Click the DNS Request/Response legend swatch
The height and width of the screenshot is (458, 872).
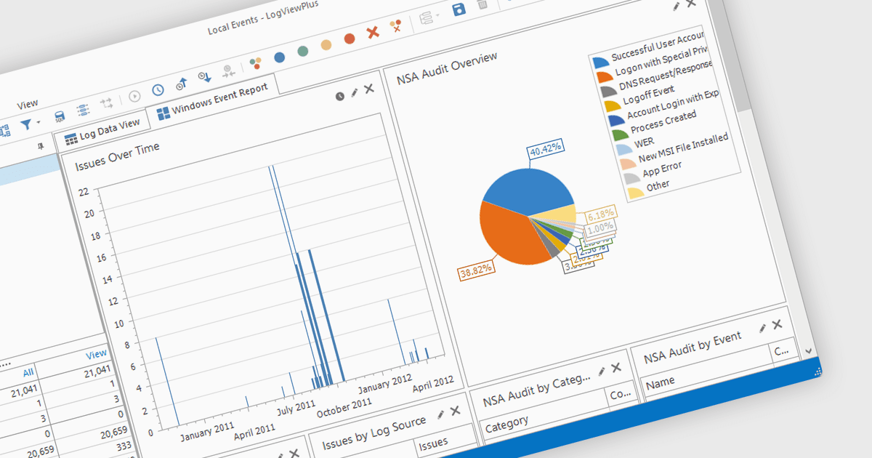[x=607, y=92]
